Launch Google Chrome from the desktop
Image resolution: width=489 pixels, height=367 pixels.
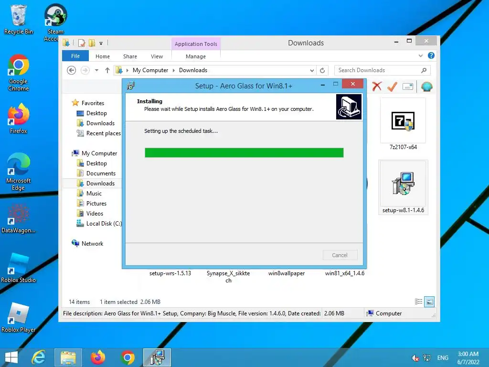(x=19, y=73)
